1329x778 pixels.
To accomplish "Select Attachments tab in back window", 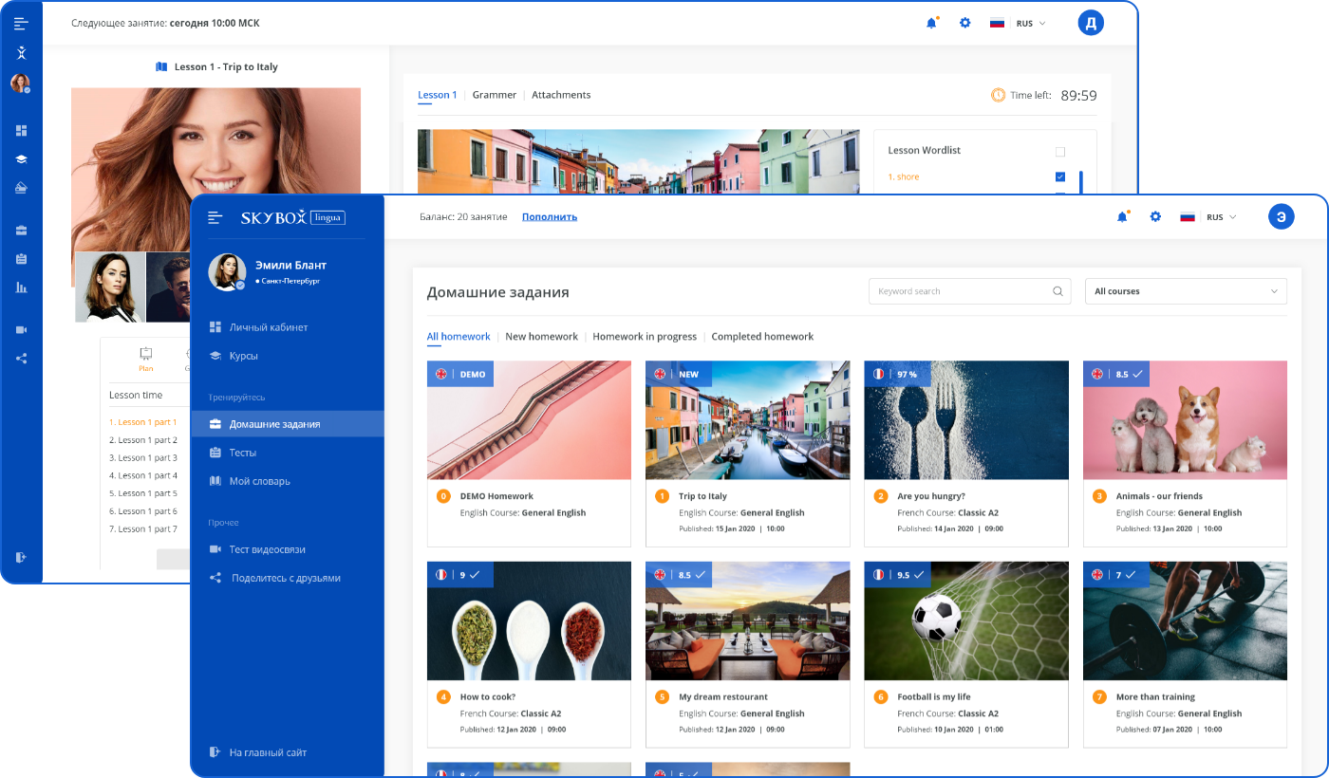I will point(561,95).
